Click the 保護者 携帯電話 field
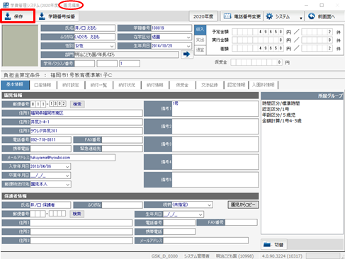The image size is (345, 259). (179, 231)
